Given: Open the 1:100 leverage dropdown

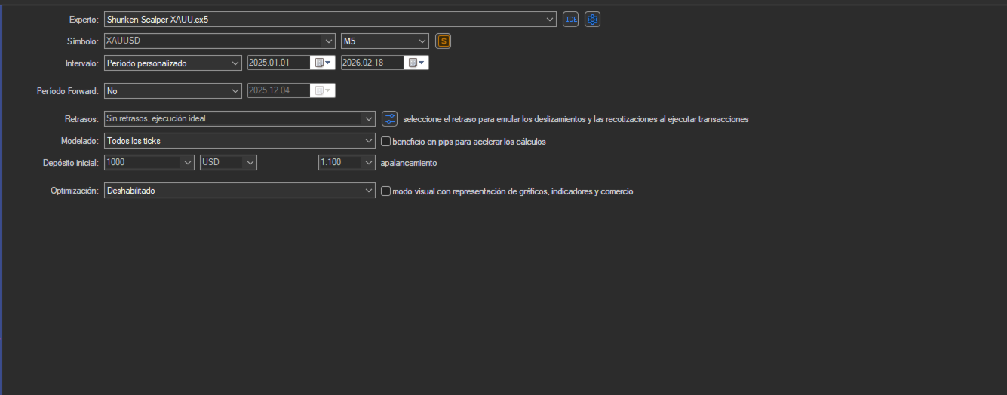Looking at the screenshot, I should (368, 162).
